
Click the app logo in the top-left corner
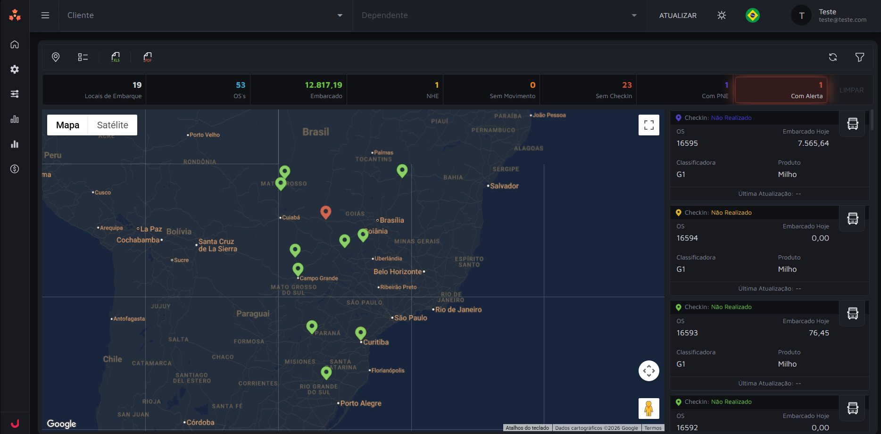coord(15,15)
